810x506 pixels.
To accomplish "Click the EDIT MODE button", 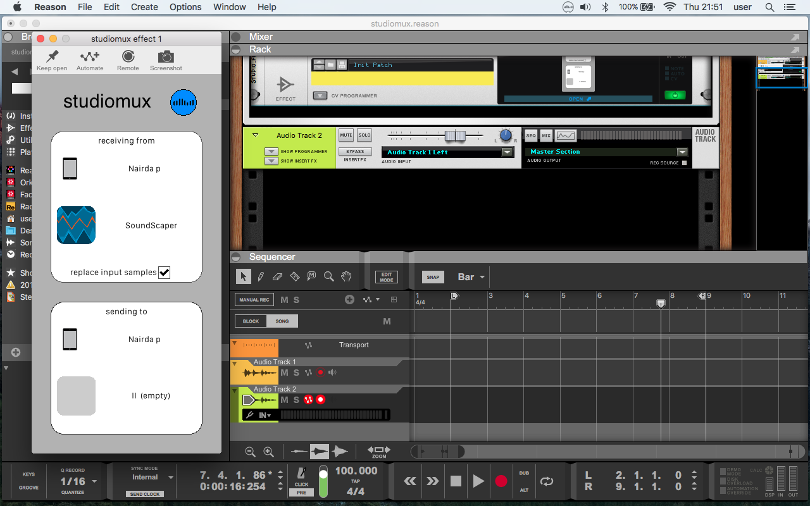I will 387,277.
